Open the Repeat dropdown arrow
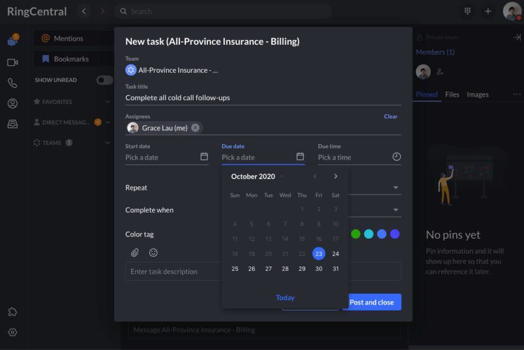This screenshot has height=350, width=524. tap(396, 188)
